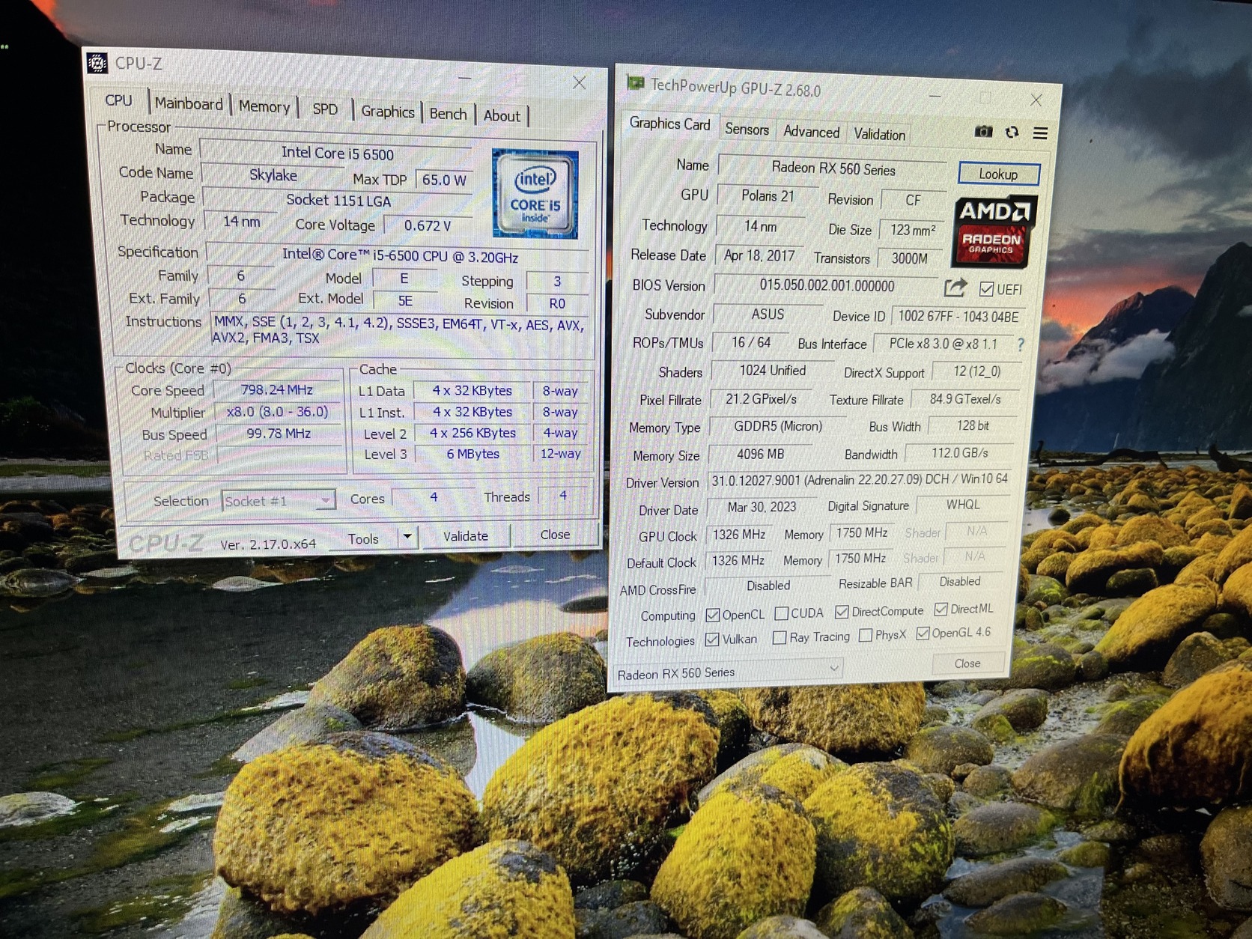Take a GPU-Z screenshot with camera icon
The image size is (1252, 939).
pos(983,132)
